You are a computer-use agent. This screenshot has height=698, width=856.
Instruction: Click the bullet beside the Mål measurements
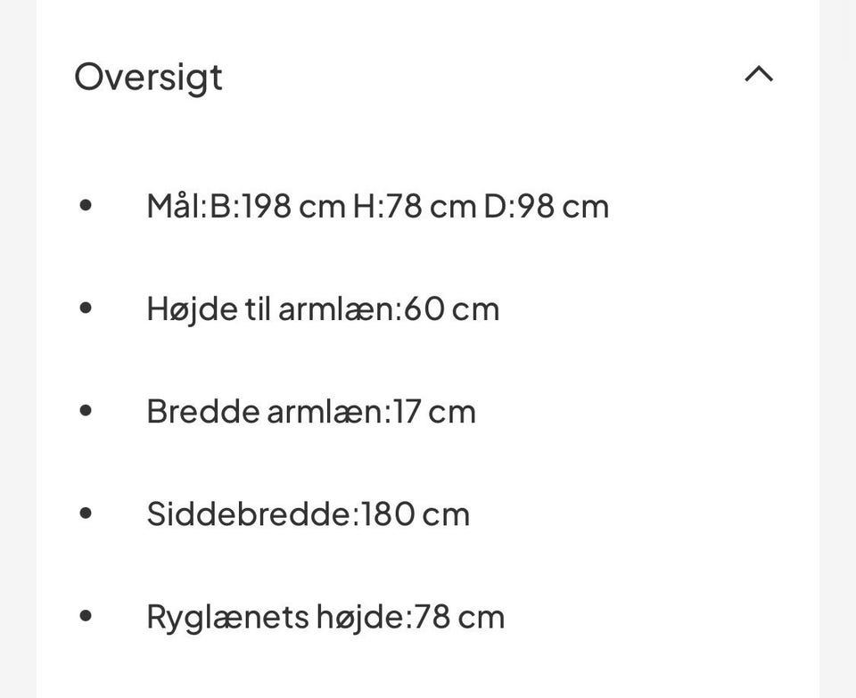(x=86, y=205)
